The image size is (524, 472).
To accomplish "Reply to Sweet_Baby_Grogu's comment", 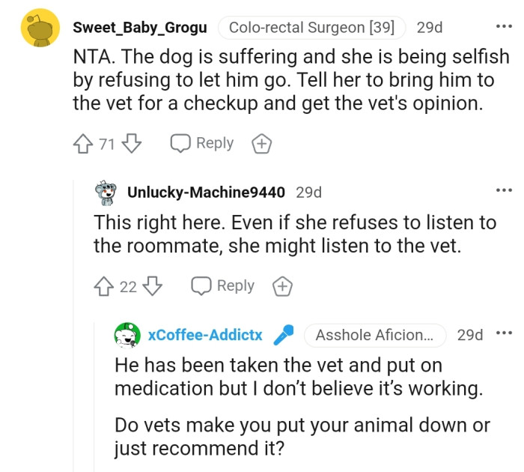I will [201, 144].
